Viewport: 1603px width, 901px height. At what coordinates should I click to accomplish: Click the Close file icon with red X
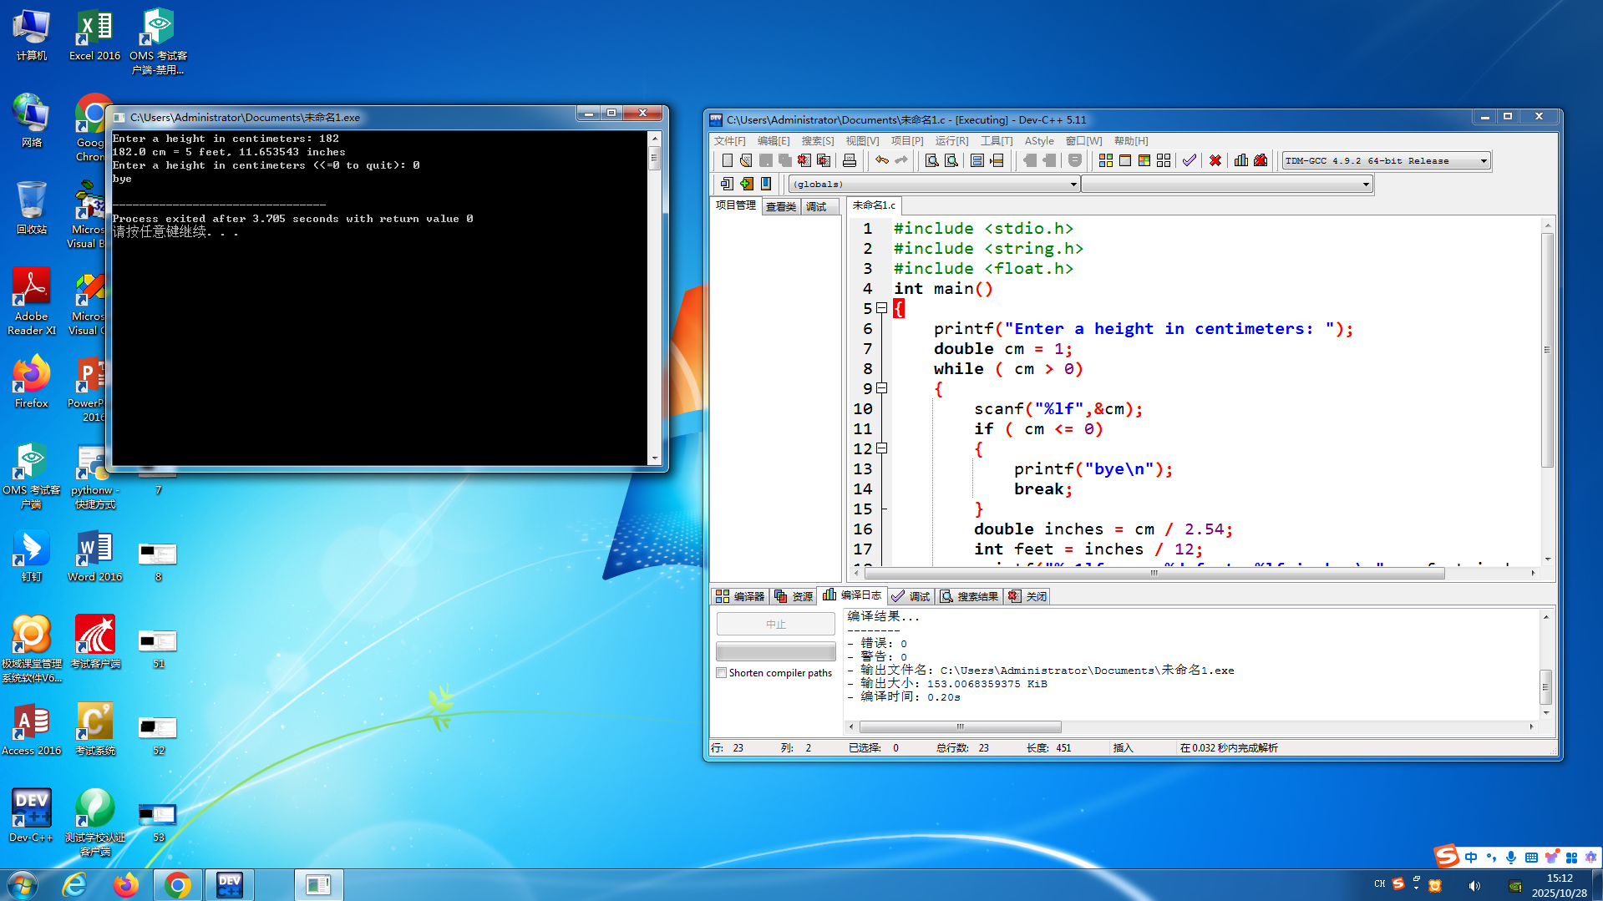click(804, 160)
